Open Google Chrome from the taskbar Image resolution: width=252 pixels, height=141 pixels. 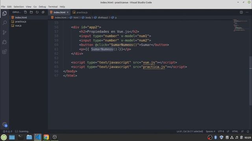click(46, 137)
